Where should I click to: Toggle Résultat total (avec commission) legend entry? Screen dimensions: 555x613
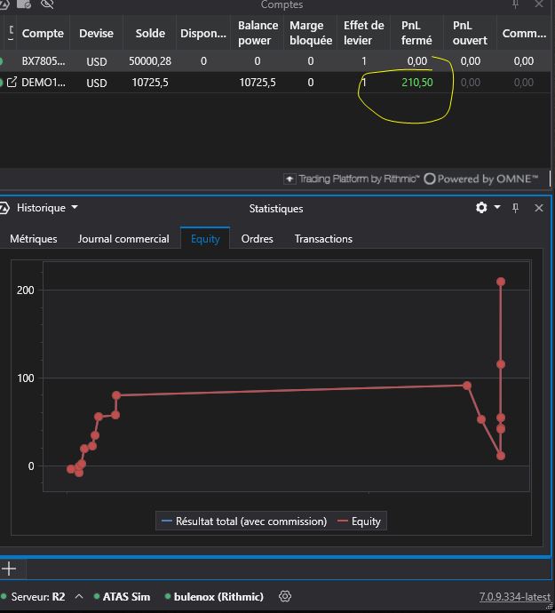pos(243,521)
